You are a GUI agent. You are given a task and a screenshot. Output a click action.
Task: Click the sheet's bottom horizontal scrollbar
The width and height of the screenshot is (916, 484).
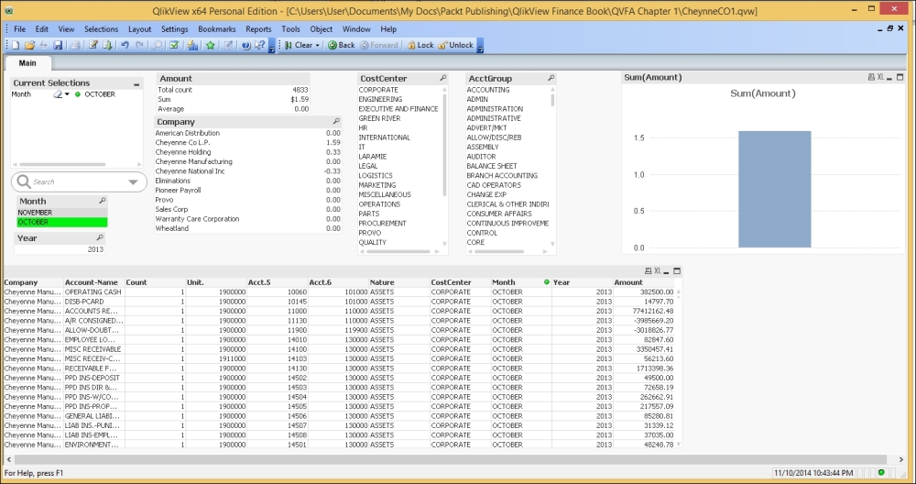pyautogui.click(x=450, y=459)
